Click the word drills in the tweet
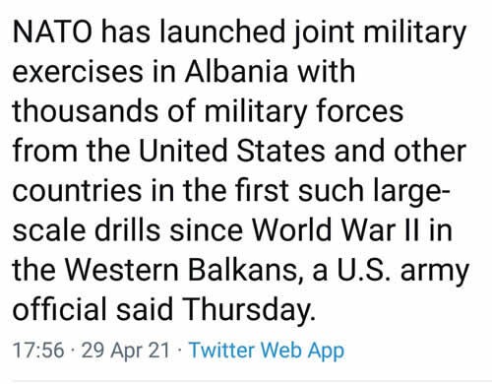Viewport: 492px width, 384px height. tap(127, 229)
